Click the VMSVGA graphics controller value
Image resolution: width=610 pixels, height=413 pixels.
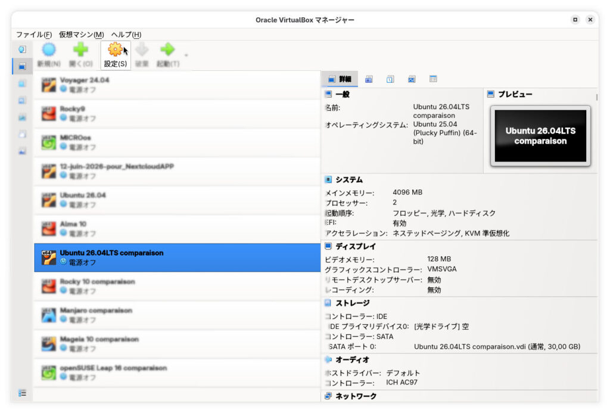(442, 269)
